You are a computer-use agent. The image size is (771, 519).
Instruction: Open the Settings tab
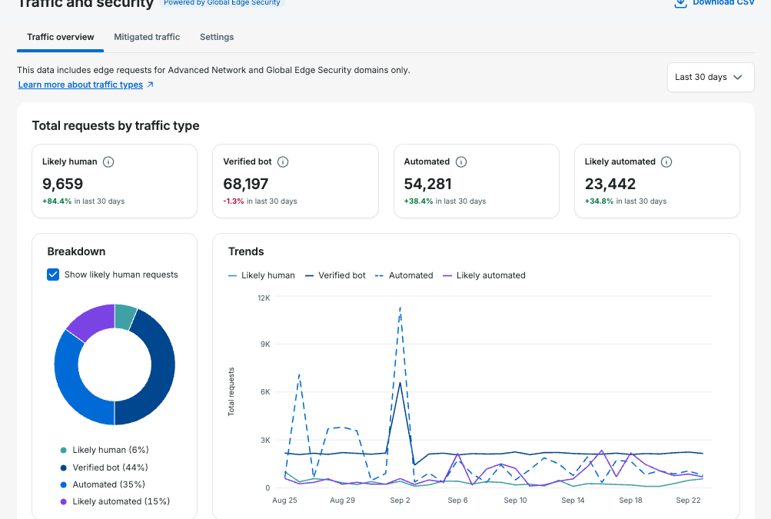point(217,37)
